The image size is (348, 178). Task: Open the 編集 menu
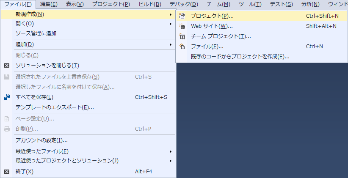(x=49, y=4)
